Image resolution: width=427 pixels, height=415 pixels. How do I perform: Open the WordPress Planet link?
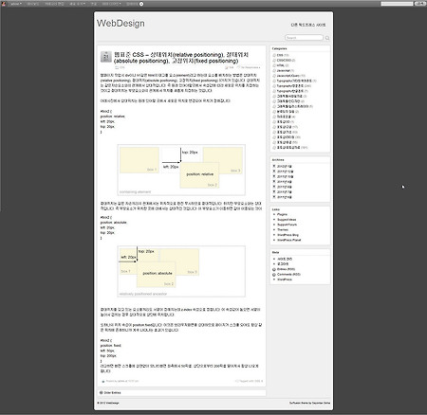[288, 240]
